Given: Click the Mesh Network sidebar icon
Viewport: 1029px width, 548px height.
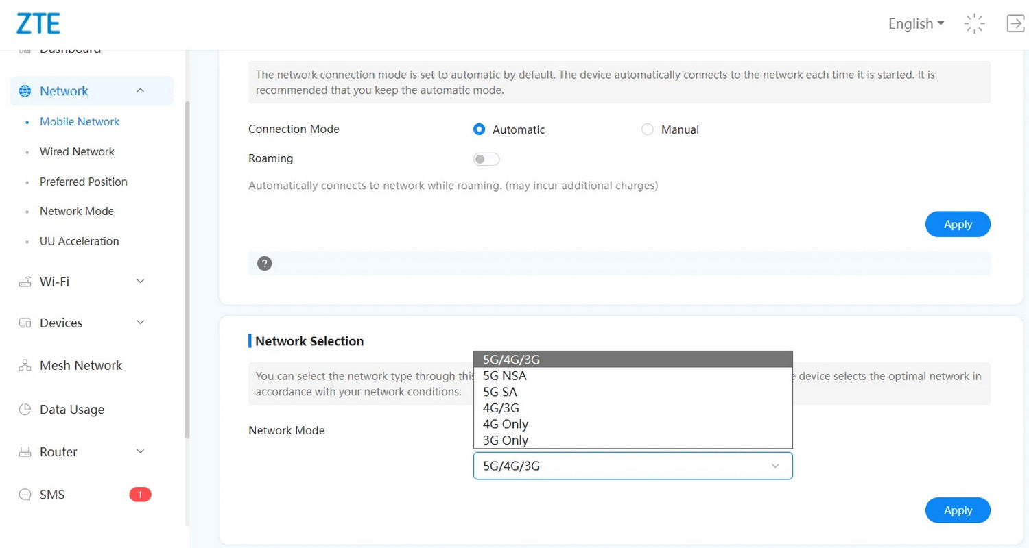Looking at the screenshot, I should 25,366.
